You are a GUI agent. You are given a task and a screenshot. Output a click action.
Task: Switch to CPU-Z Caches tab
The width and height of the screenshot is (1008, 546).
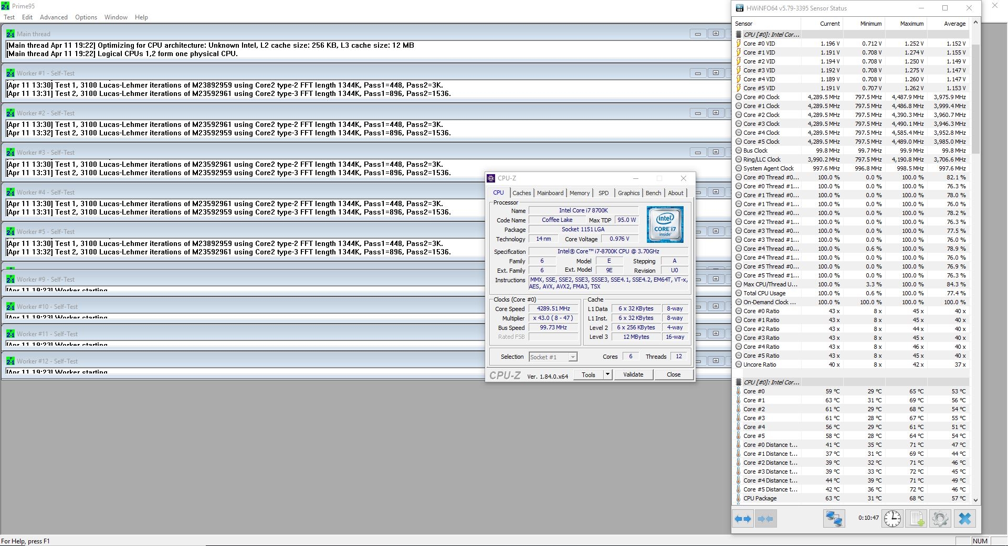tap(522, 193)
